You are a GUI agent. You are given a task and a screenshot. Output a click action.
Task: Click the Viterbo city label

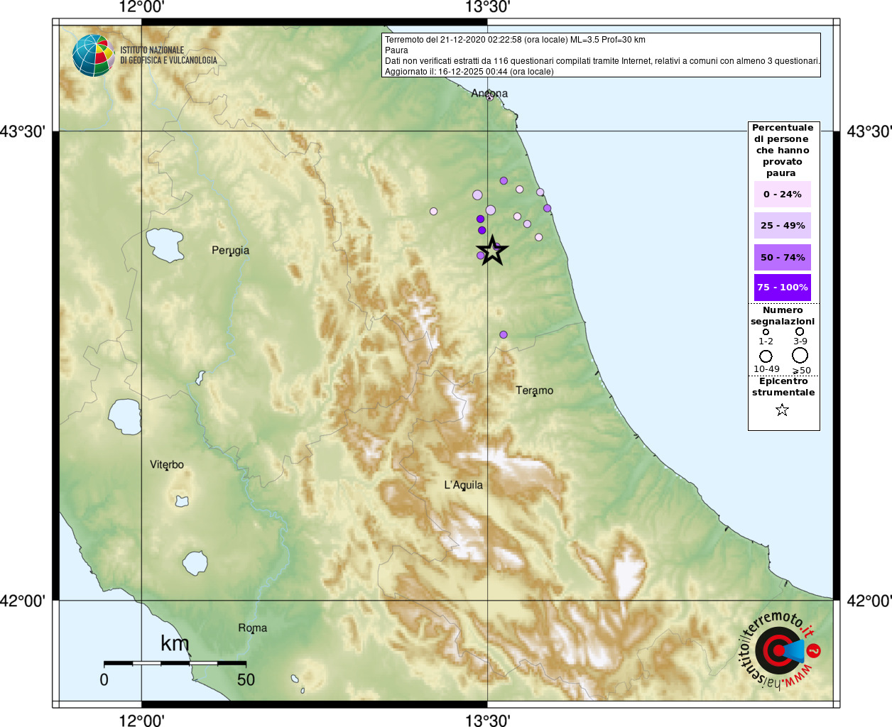click(167, 464)
